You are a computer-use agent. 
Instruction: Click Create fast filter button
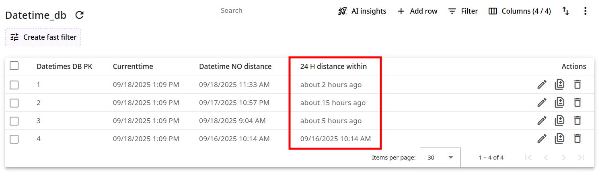tap(43, 37)
